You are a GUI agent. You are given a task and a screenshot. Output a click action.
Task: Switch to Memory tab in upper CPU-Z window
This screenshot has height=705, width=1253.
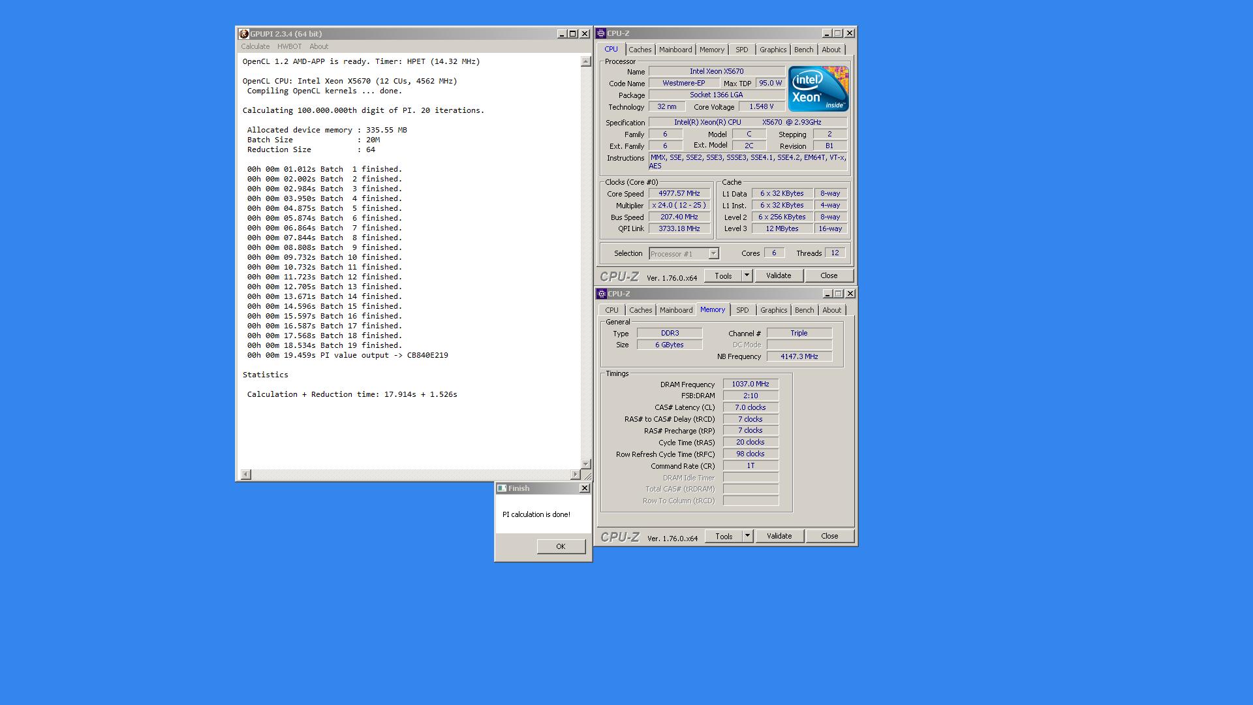coord(712,50)
